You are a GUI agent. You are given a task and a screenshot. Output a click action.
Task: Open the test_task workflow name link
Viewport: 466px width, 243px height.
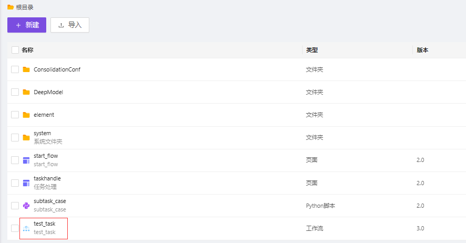pos(45,224)
